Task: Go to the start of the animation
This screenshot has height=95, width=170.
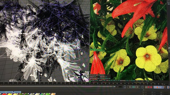Action: [x=125, y=87]
